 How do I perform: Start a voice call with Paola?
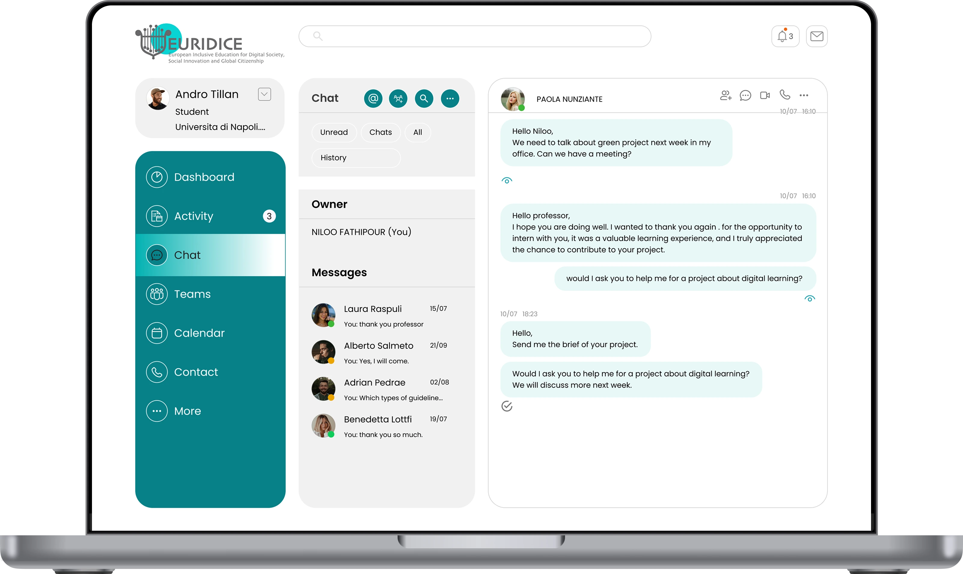[x=784, y=95]
